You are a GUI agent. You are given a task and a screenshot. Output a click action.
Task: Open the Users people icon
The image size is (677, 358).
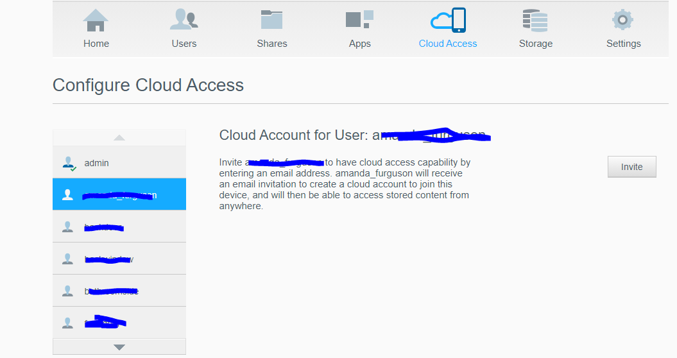184,20
